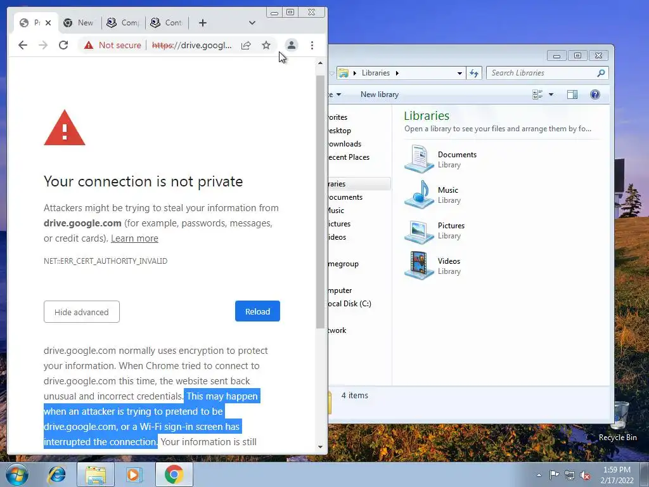649x487 pixels.
Task: Open Windows Start menu
Action: (16, 474)
